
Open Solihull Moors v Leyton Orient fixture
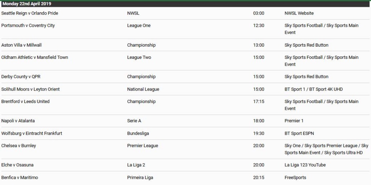coord(30,89)
